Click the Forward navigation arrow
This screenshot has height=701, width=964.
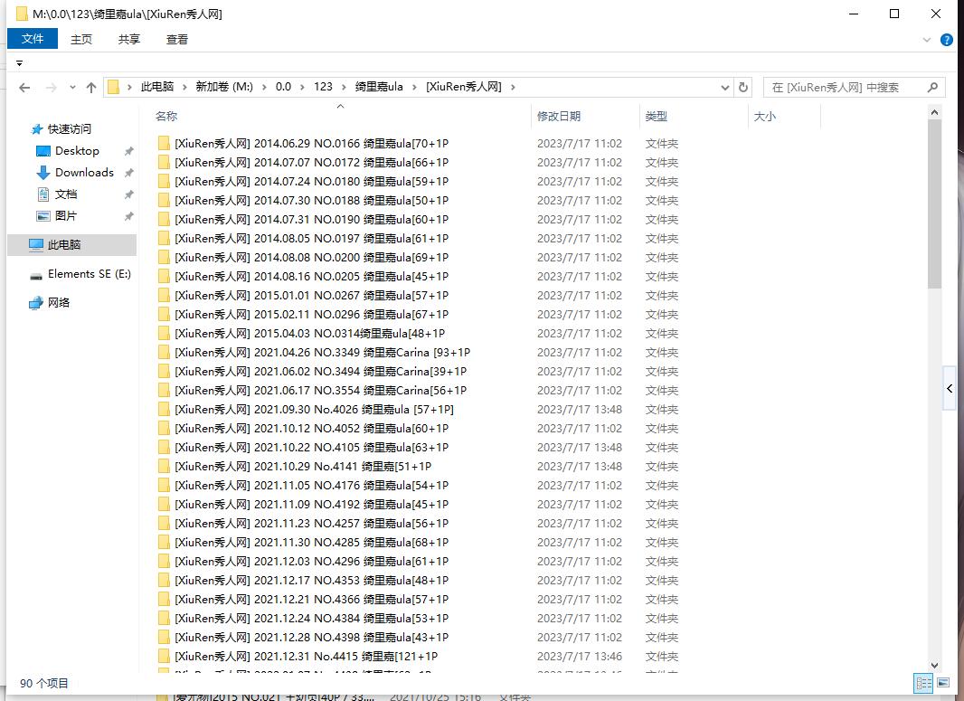pos(51,88)
